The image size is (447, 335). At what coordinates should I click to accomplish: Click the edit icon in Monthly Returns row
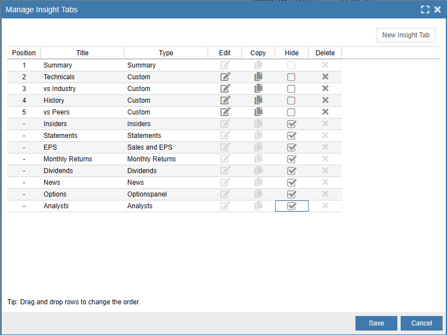pyautogui.click(x=225, y=159)
